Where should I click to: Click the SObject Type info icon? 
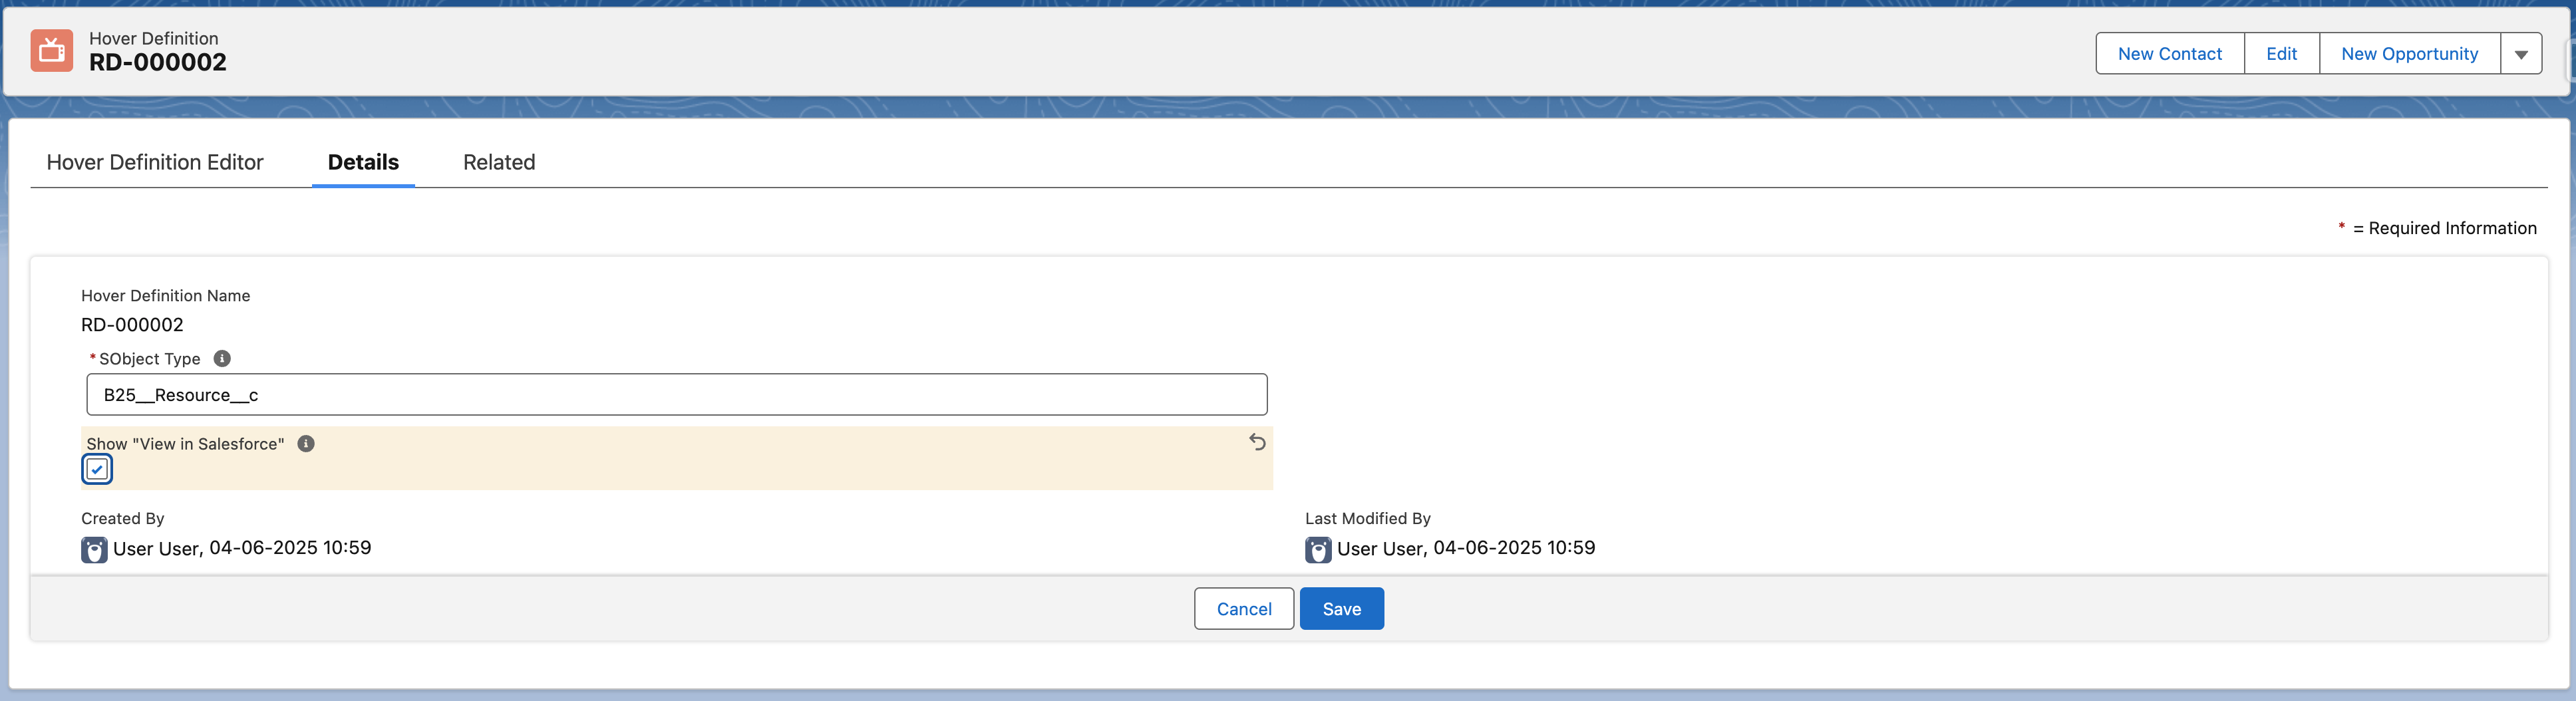(222, 359)
